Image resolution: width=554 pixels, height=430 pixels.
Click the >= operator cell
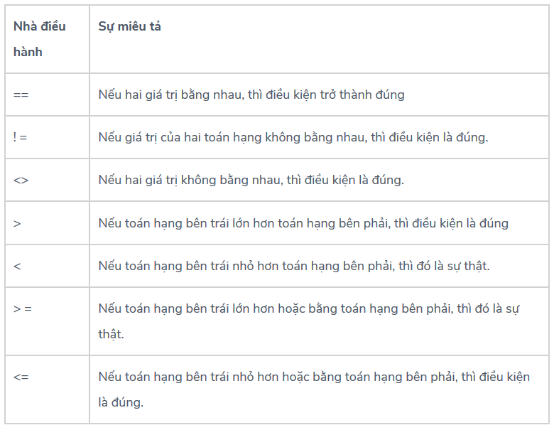(x=23, y=309)
